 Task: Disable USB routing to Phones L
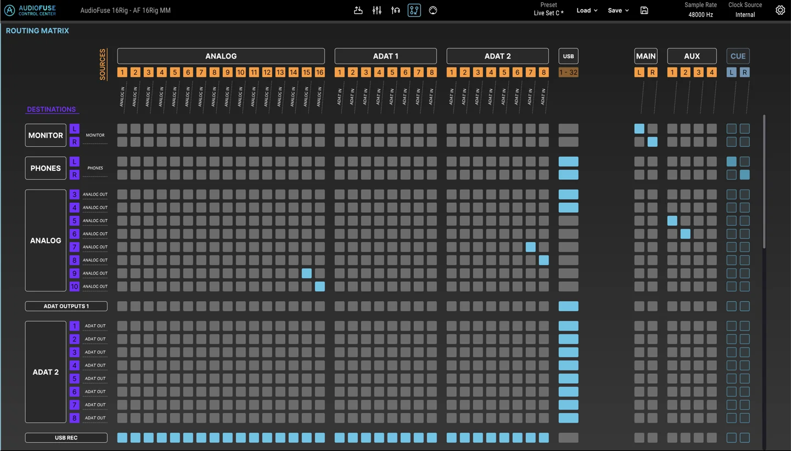tap(568, 162)
